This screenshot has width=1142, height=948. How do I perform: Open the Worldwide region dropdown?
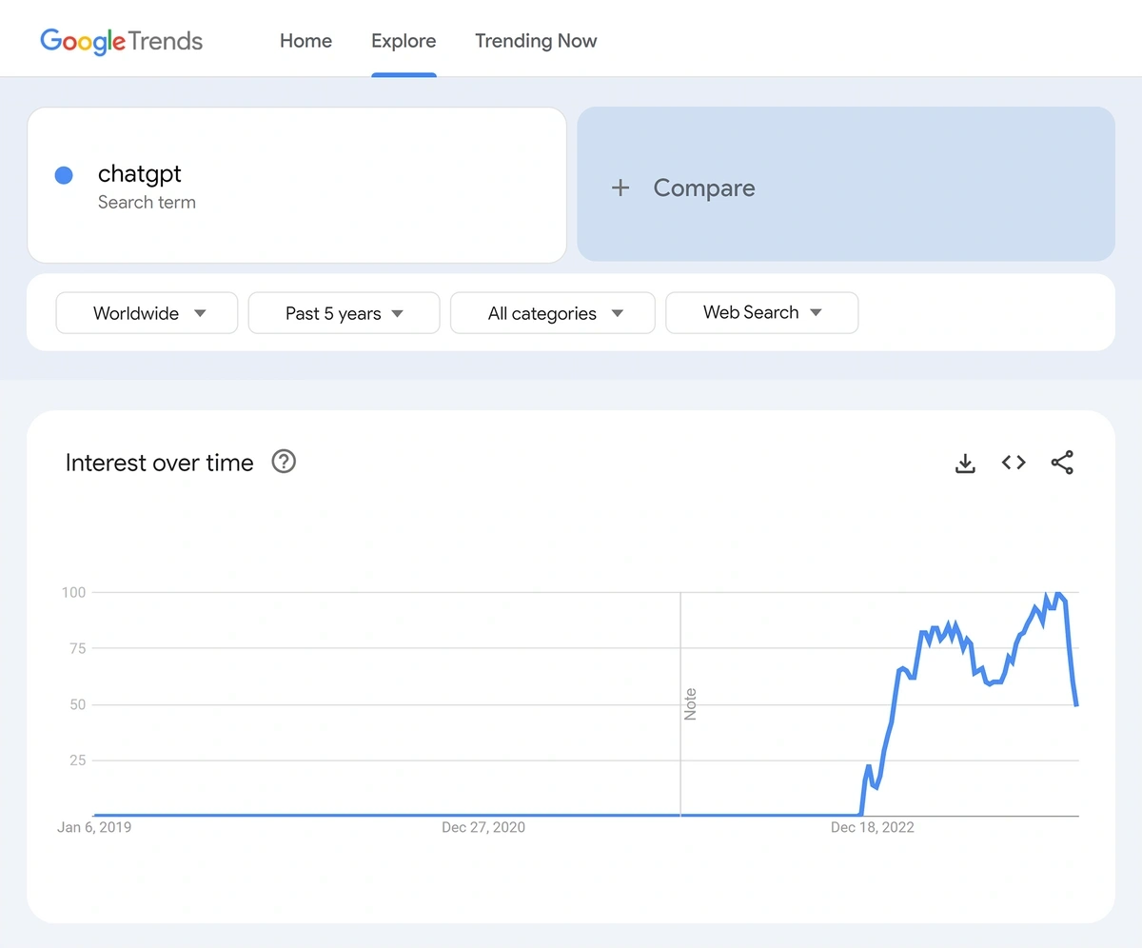pyautogui.click(x=147, y=313)
